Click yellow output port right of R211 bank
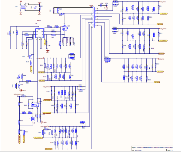This screenshot has width=181, height=152. (x=164, y=14)
